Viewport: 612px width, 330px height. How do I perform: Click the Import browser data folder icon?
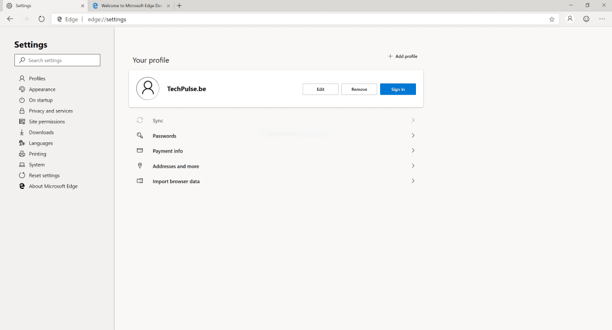(140, 181)
